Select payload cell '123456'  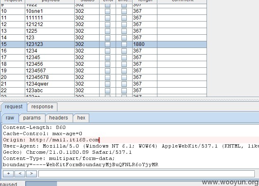pos(50,64)
